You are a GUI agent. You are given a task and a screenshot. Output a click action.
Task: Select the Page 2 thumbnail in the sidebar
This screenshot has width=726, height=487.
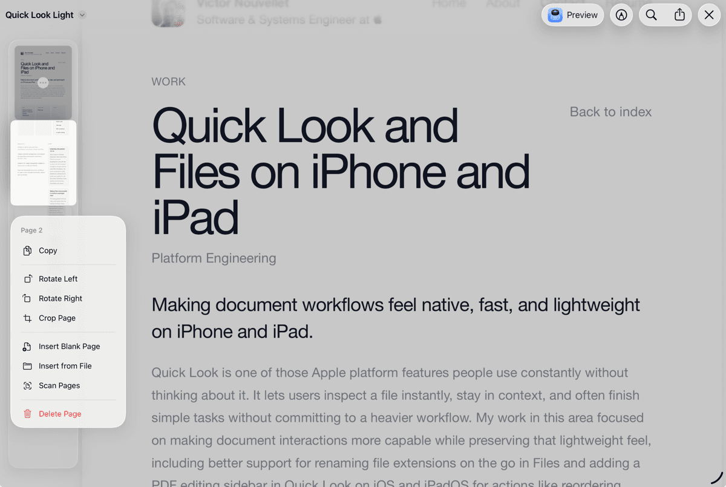point(43,163)
